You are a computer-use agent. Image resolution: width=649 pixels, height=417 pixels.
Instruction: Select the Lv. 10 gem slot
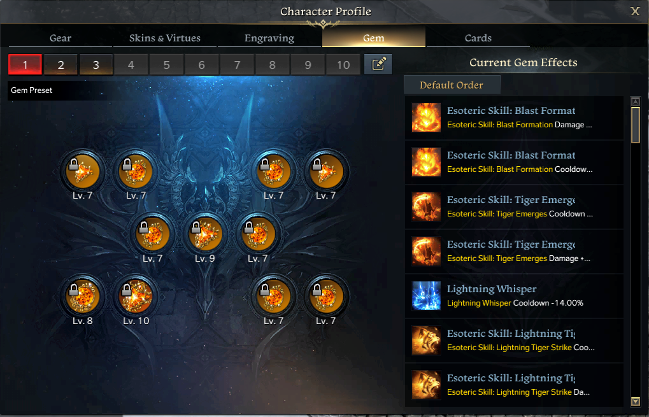tap(136, 296)
